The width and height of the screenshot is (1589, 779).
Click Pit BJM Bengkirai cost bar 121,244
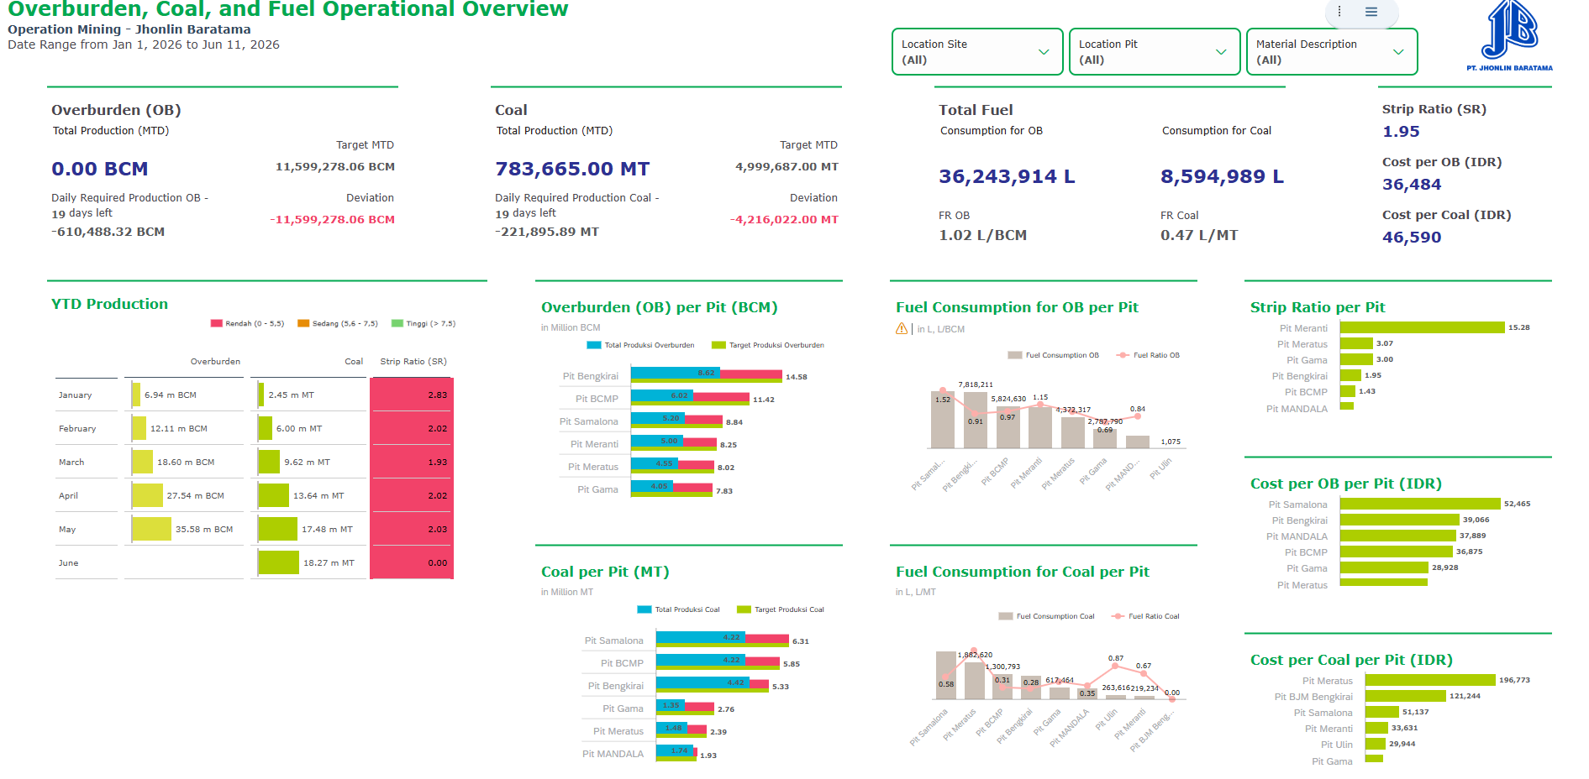pyautogui.click(x=1406, y=696)
